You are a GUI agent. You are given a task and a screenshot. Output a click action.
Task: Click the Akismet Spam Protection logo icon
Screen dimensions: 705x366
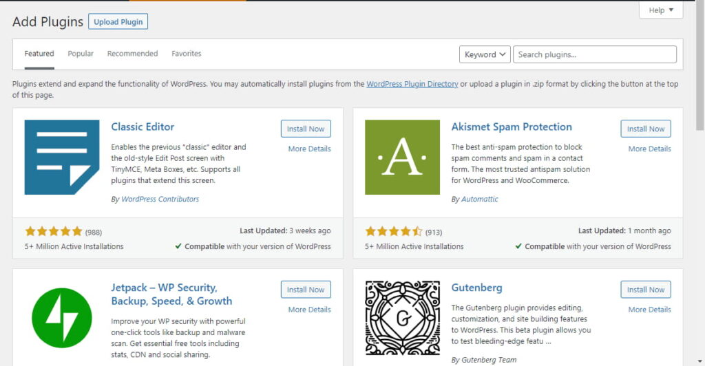click(x=402, y=157)
